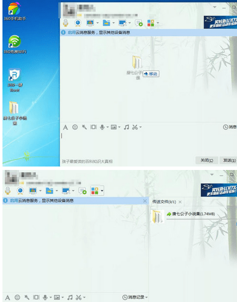The width and height of the screenshot is (237, 302).
Task: Send window shake in bottom chat window
Action: 36,298
